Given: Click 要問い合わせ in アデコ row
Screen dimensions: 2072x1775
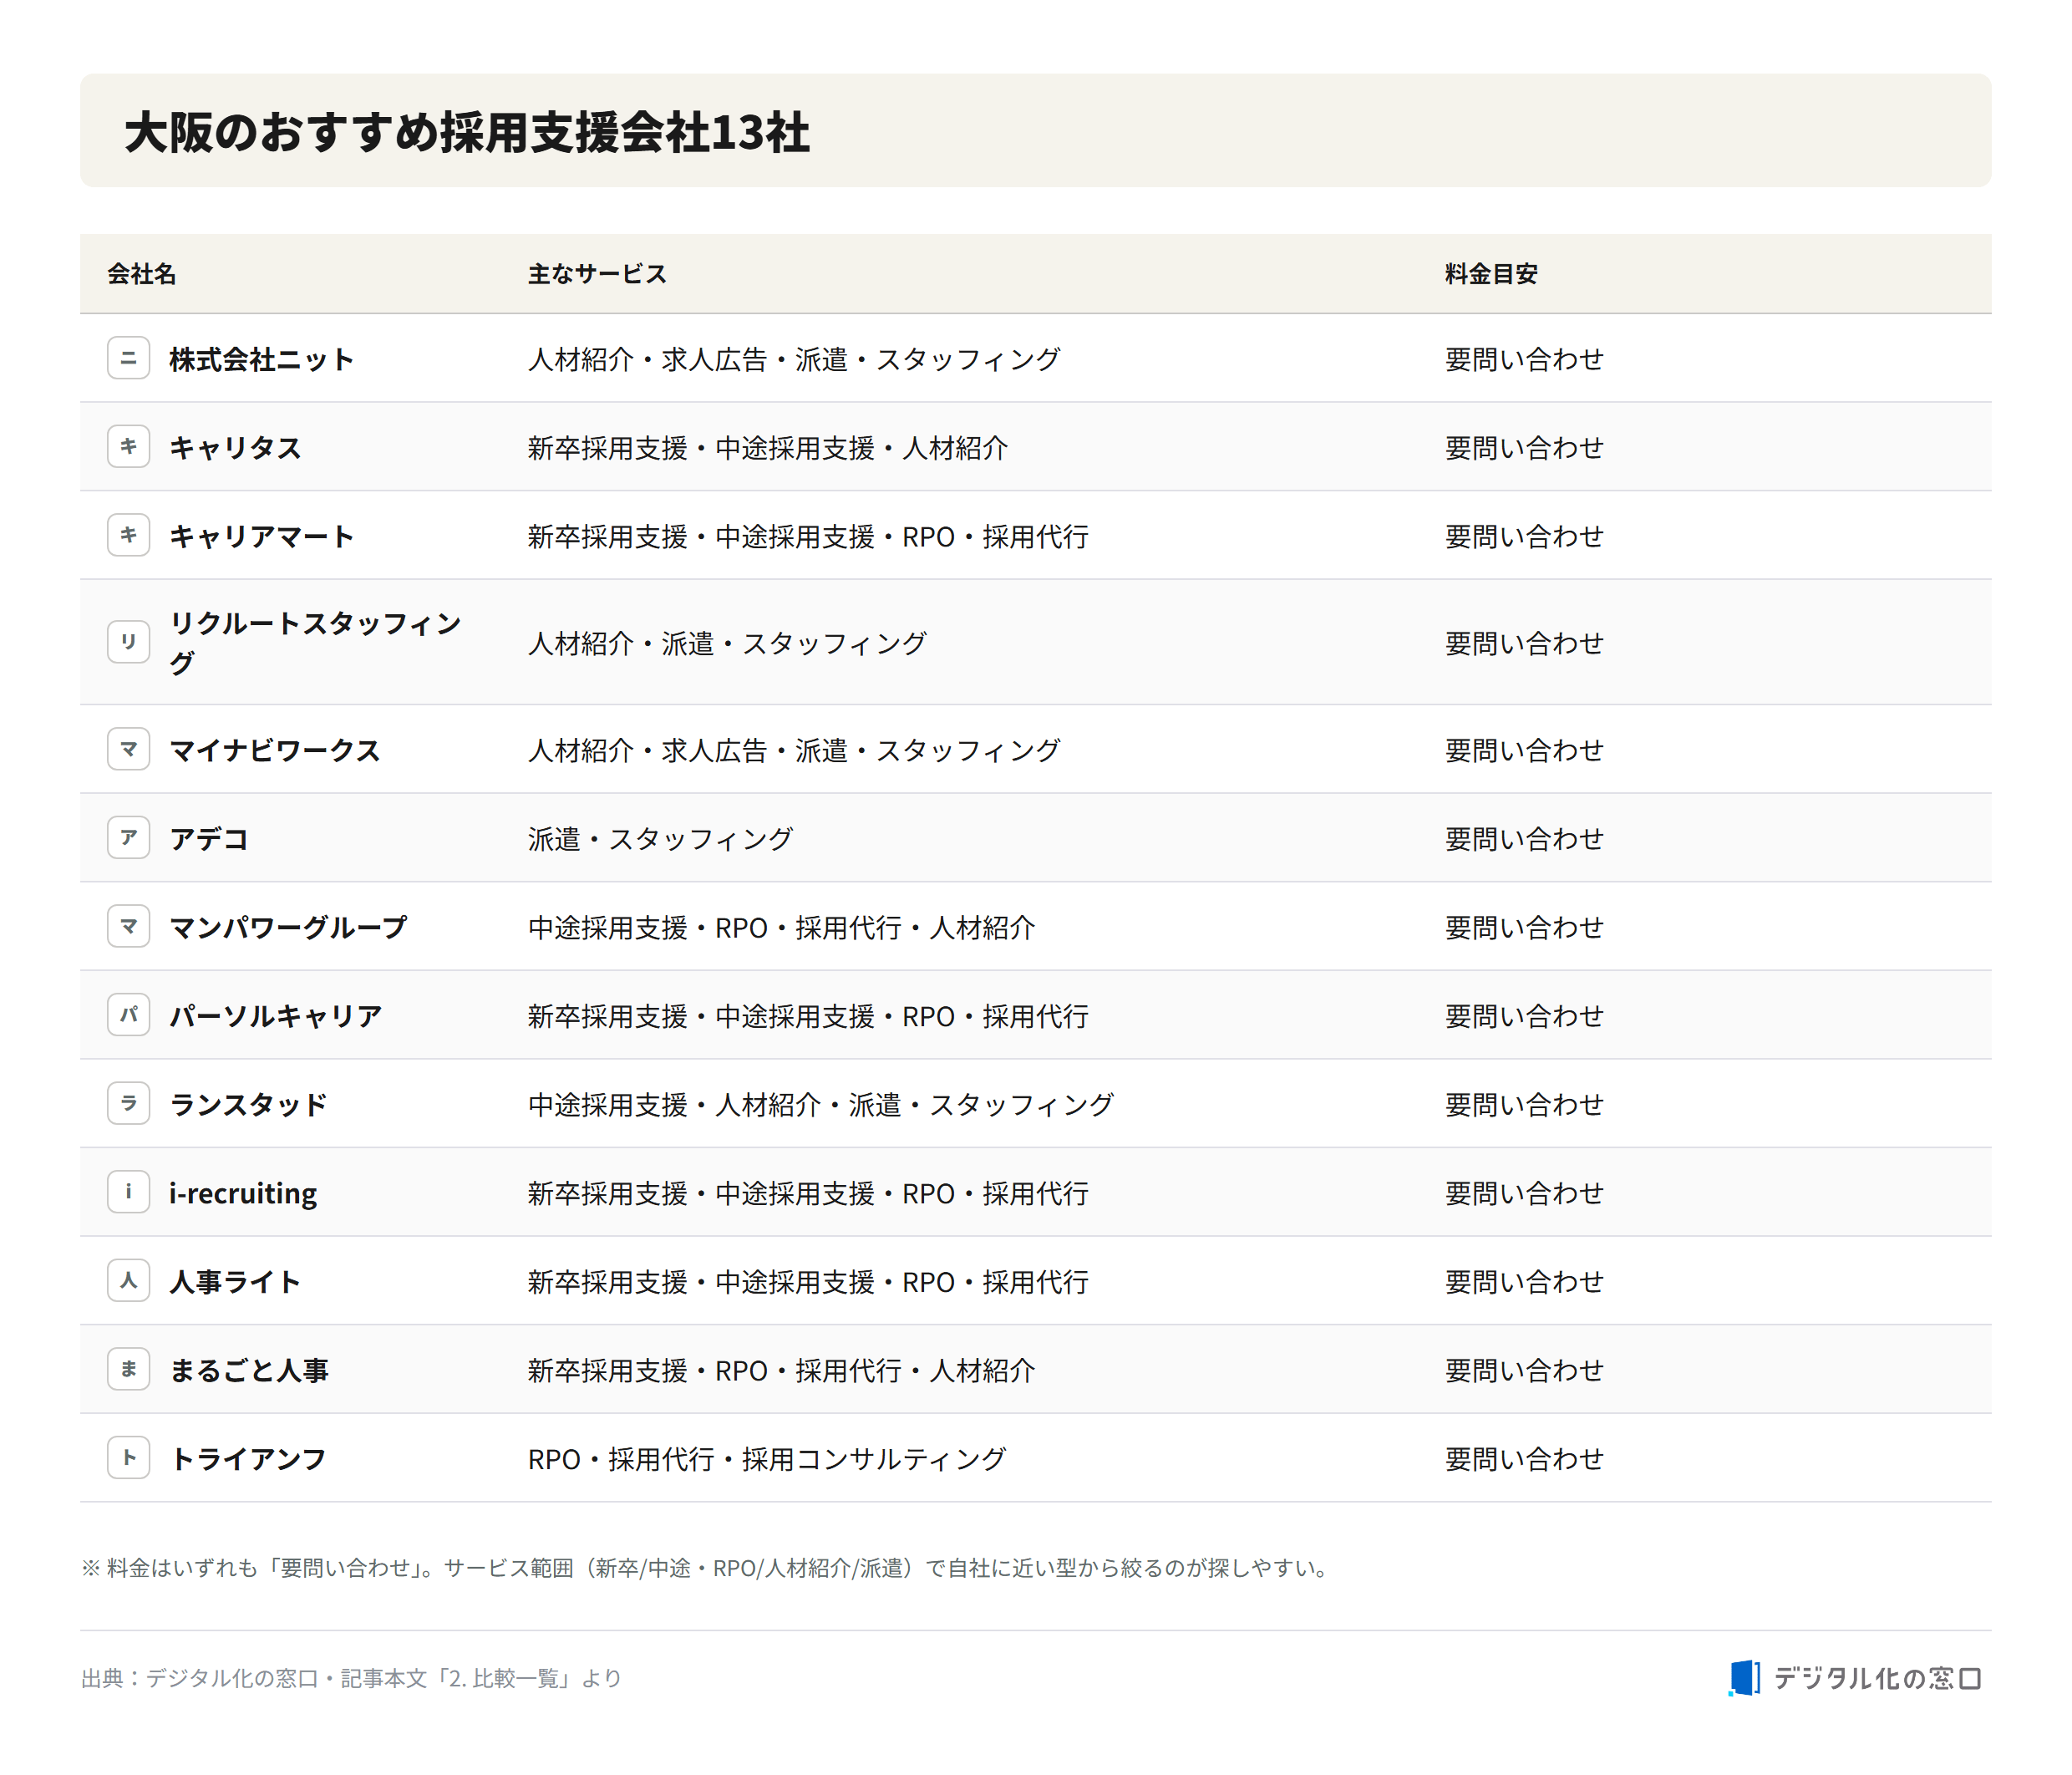Looking at the screenshot, I should pos(1524,838).
